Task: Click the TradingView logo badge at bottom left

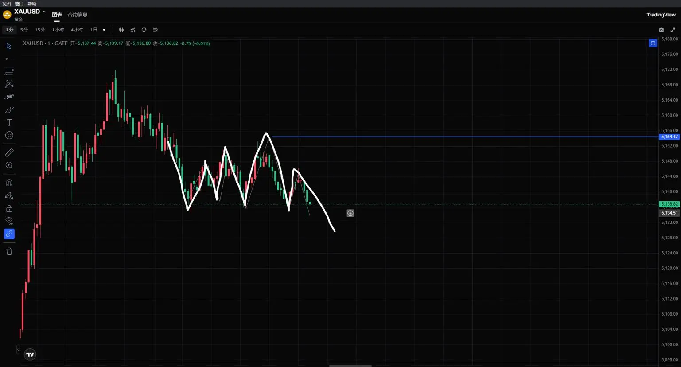Action: click(30, 355)
